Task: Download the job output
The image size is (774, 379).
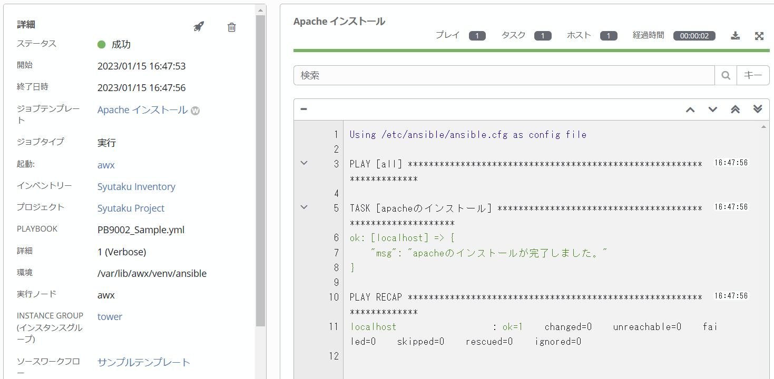Action: 735,35
